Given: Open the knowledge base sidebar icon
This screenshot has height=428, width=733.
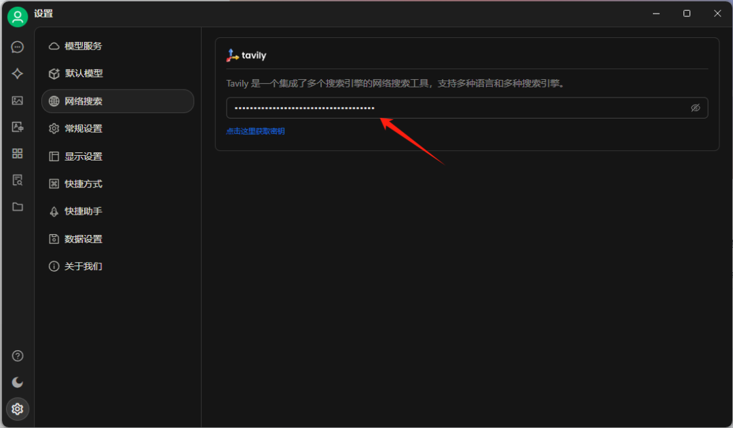Looking at the screenshot, I should click(17, 180).
